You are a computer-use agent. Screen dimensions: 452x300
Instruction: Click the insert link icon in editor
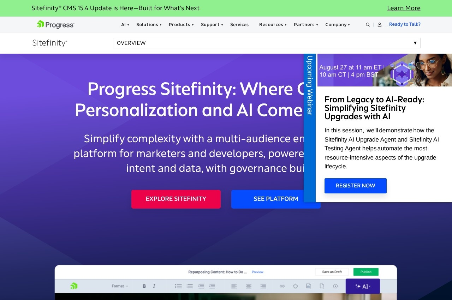(282, 286)
